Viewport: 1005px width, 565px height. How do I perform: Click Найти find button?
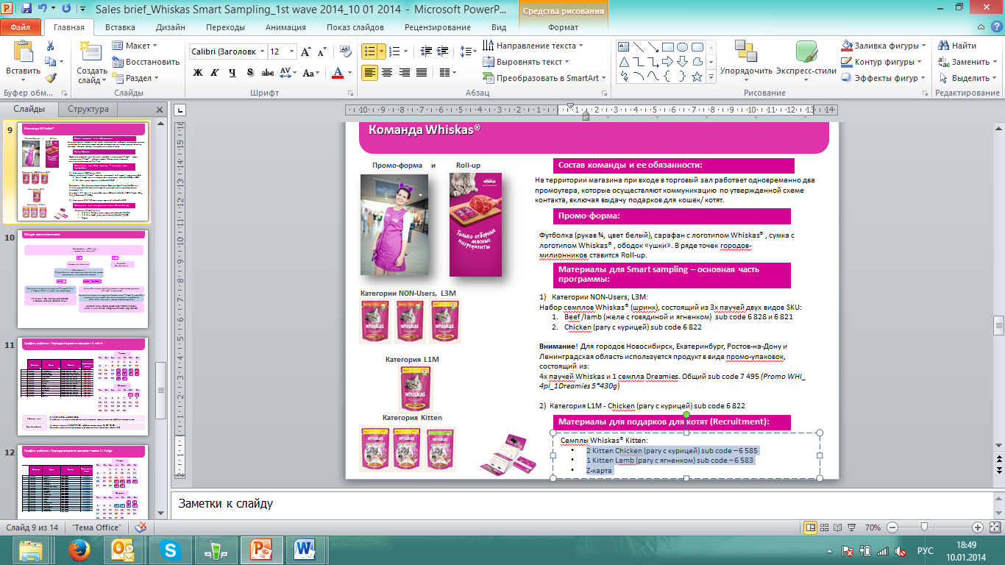pyautogui.click(x=957, y=46)
